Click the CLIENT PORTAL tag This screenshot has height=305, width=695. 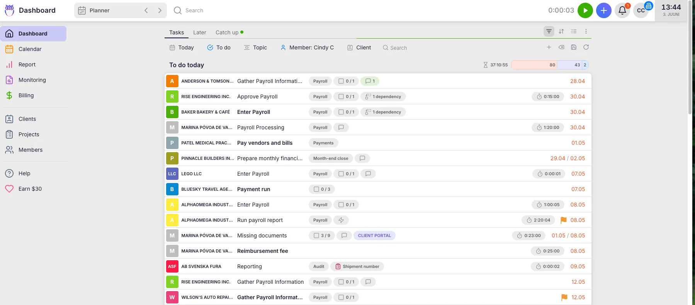pos(374,236)
